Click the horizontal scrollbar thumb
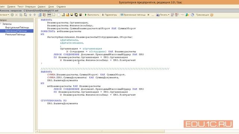 pyautogui.click(x=102, y=131)
